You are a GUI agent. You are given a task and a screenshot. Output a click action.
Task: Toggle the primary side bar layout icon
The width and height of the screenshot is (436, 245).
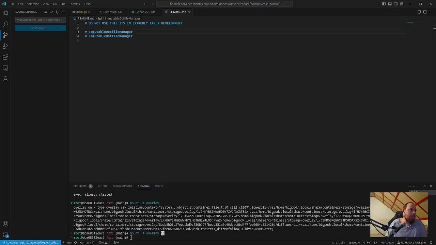pos(384,4)
